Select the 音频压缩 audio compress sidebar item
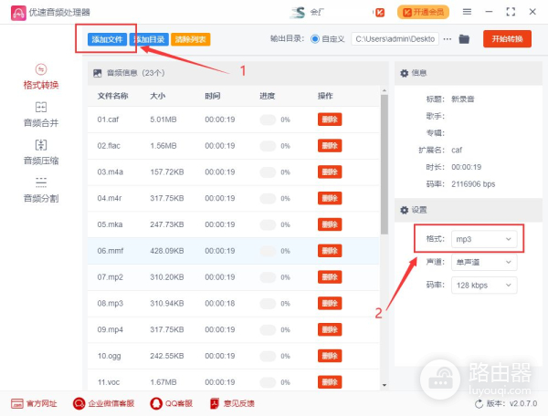Screen dimensions: 548x416 pyautogui.click(x=41, y=152)
